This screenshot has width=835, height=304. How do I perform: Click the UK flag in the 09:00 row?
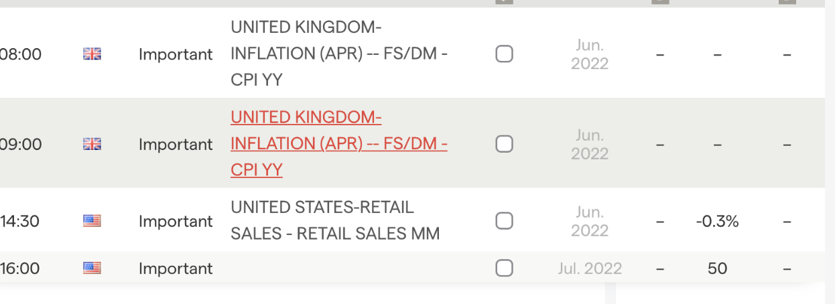(x=92, y=144)
